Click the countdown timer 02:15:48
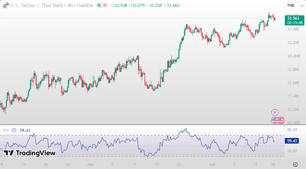The height and width of the screenshot is (169, 306). pyautogui.click(x=295, y=23)
